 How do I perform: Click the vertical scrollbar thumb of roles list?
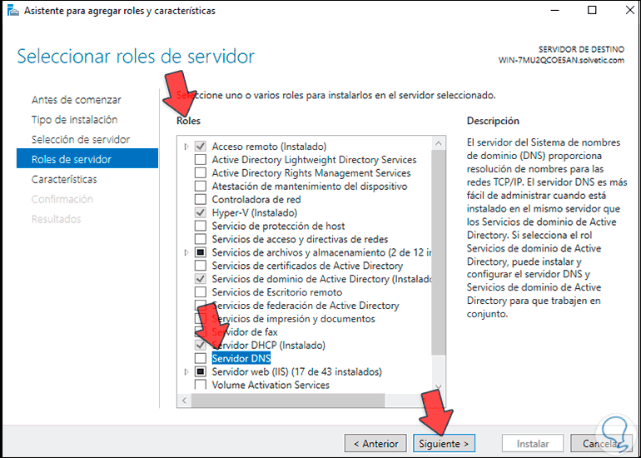(438, 251)
